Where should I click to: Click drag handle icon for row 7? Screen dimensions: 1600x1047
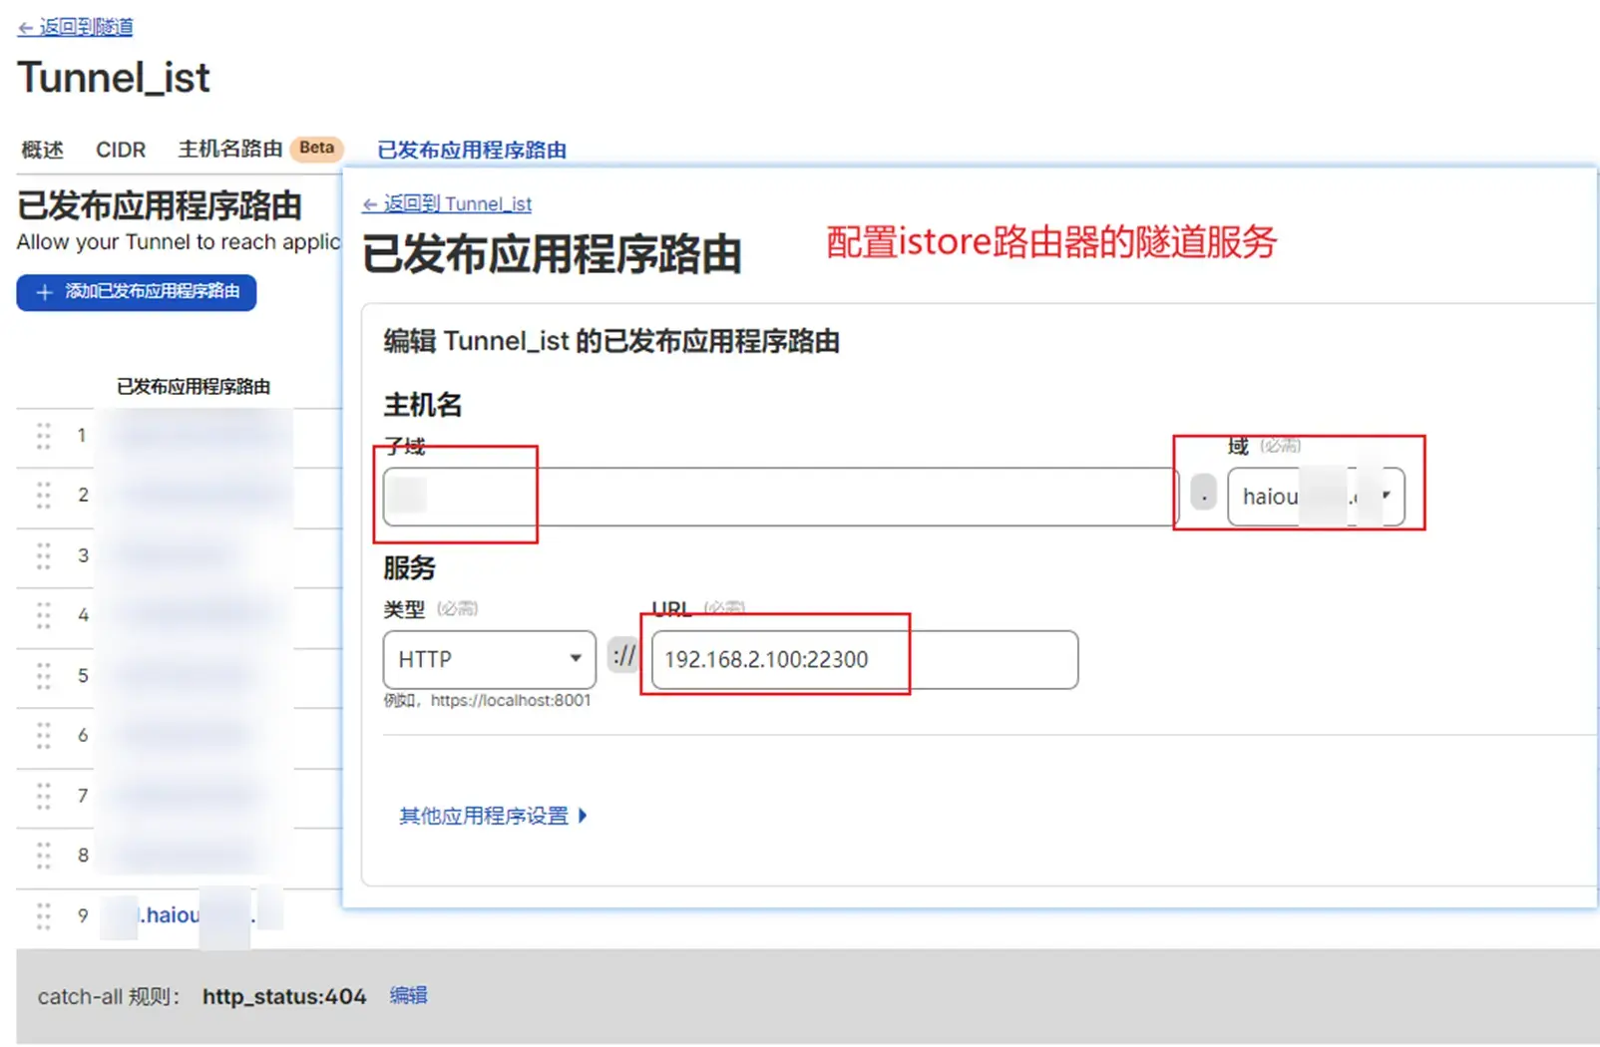click(44, 796)
